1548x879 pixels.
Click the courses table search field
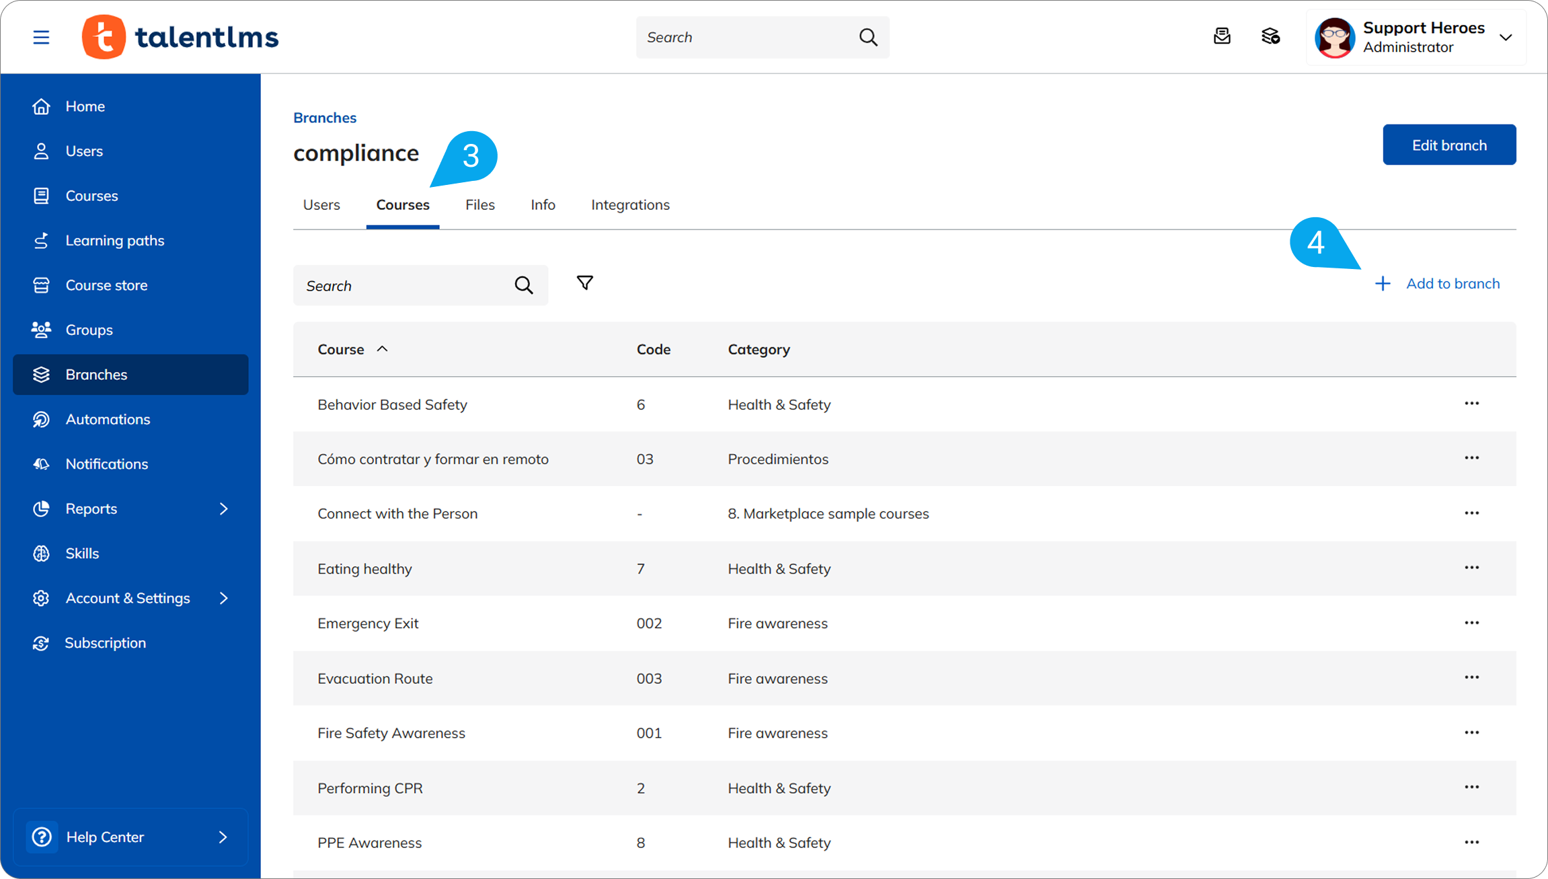click(x=403, y=286)
